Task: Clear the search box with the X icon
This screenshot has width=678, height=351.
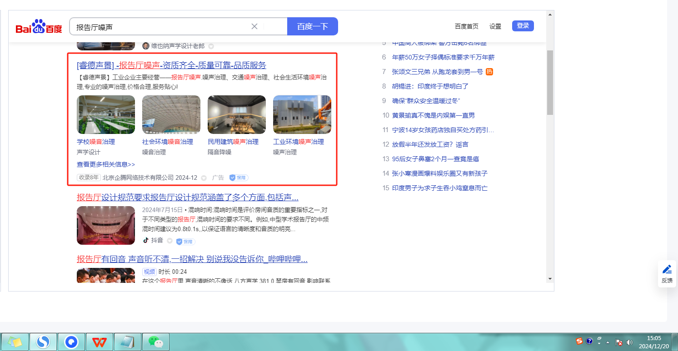Action: click(254, 26)
